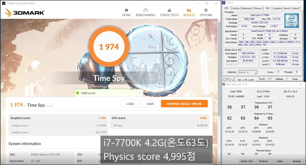Minimize the CPU-Z window
306x165 pixels.
[x=280, y=3]
